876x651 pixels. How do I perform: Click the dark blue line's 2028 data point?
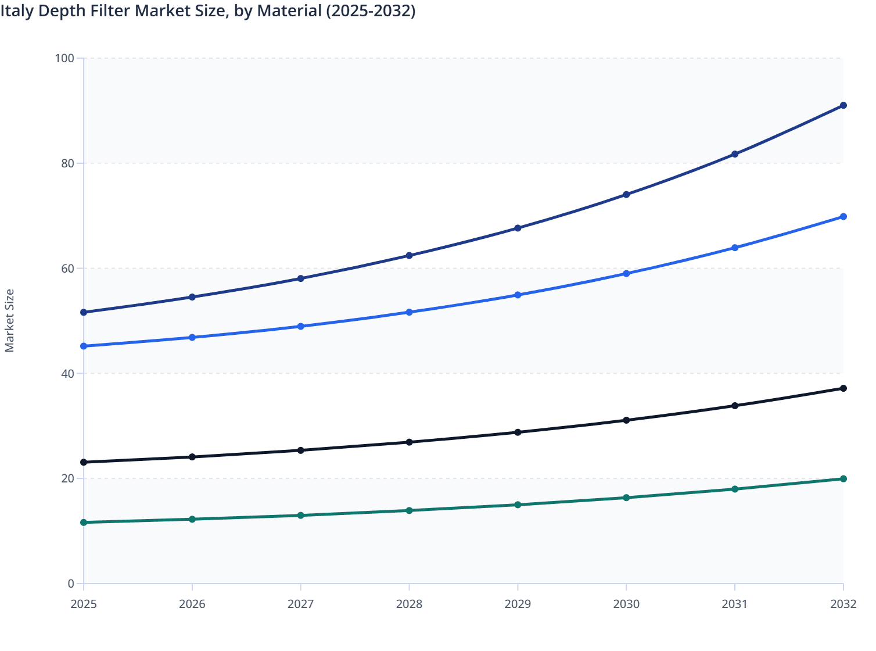pos(409,256)
